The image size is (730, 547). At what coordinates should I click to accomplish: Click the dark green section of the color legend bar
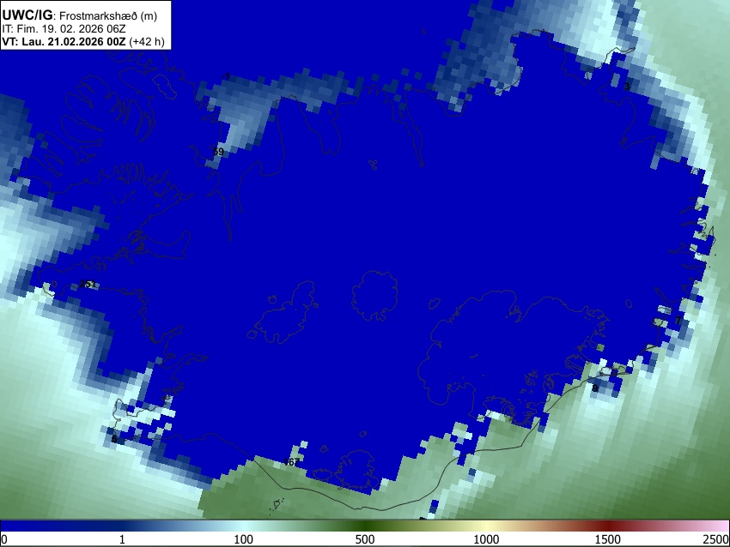tap(365, 526)
